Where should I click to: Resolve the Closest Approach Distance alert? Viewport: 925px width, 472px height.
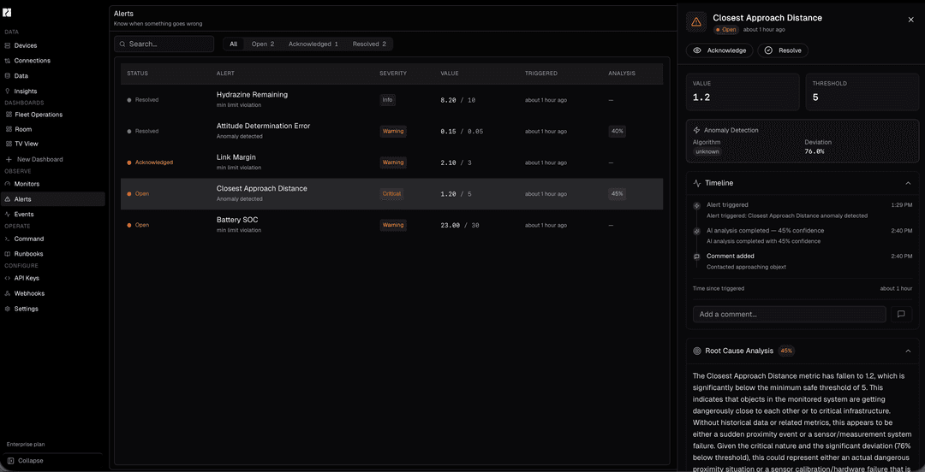click(783, 50)
